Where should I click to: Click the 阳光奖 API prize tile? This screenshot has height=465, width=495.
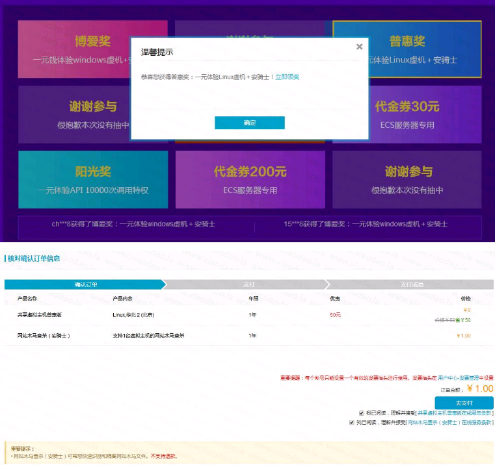click(93, 180)
